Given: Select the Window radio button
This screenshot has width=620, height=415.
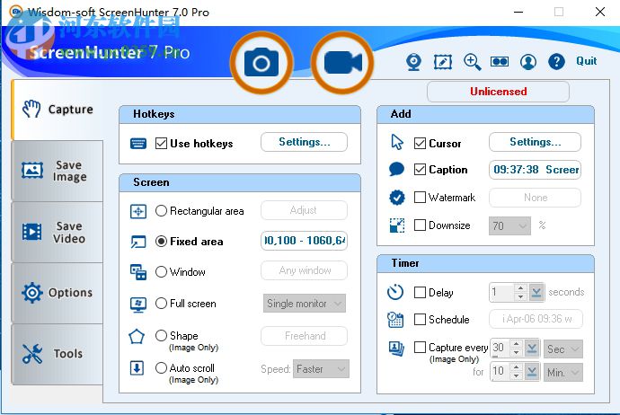Looking at the screenshot, I should coord(161,271).
